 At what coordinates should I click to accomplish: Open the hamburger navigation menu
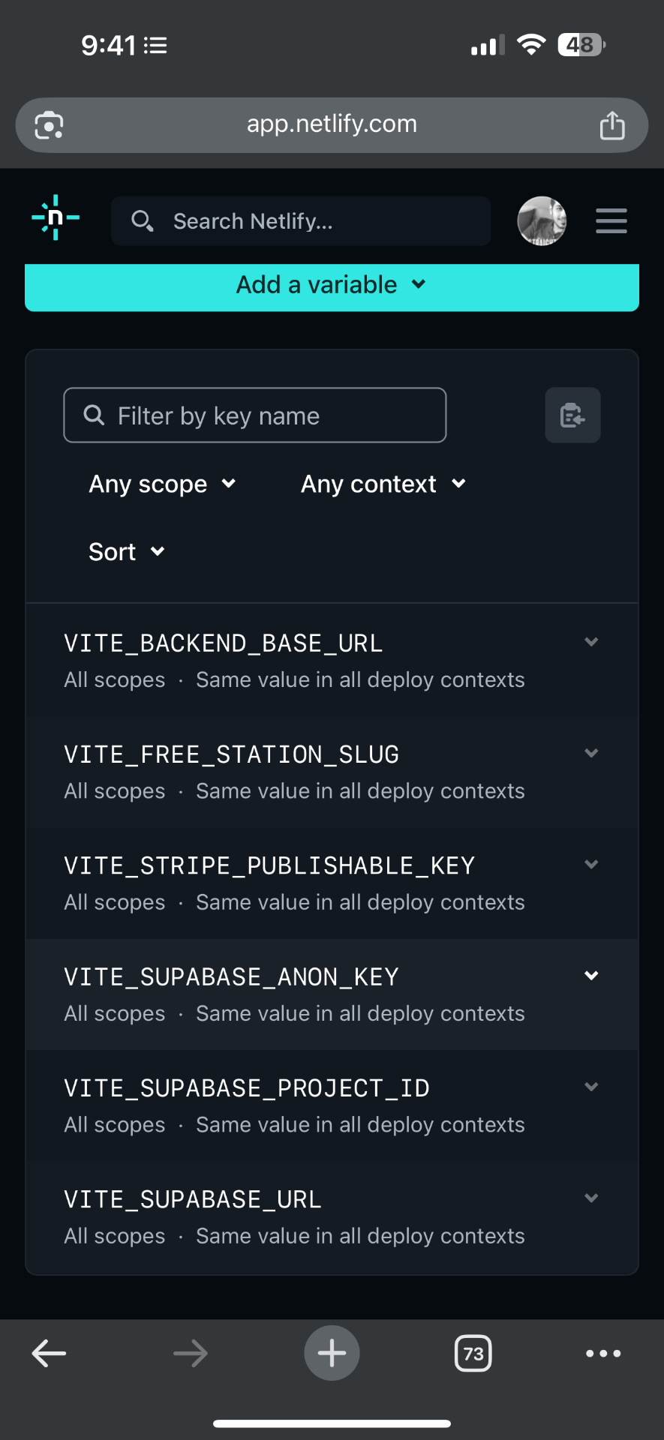pos(611,221)
